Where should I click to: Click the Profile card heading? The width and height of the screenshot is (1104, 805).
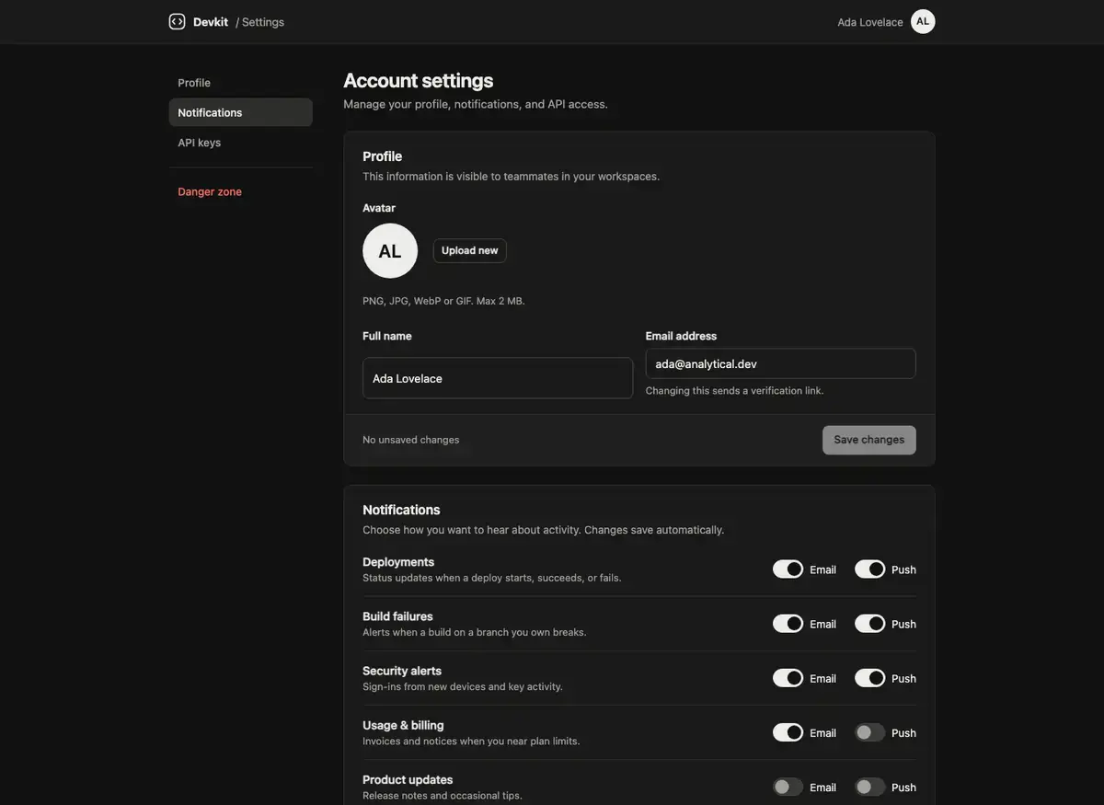382,156
